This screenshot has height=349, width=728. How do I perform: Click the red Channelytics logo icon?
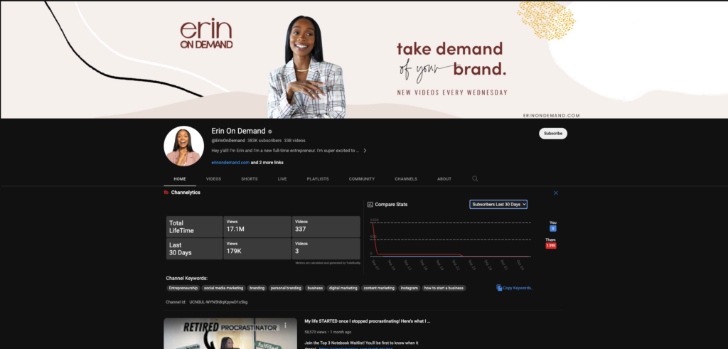coord(166,192)
